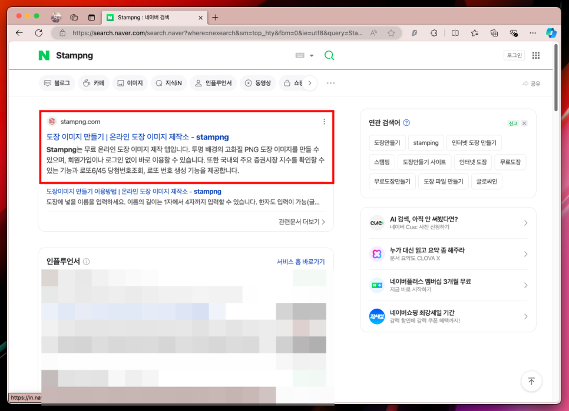This screenshot has height=411, width=569.
Task: Open the on-screen keyboard icon
Action: pos(300,55)
